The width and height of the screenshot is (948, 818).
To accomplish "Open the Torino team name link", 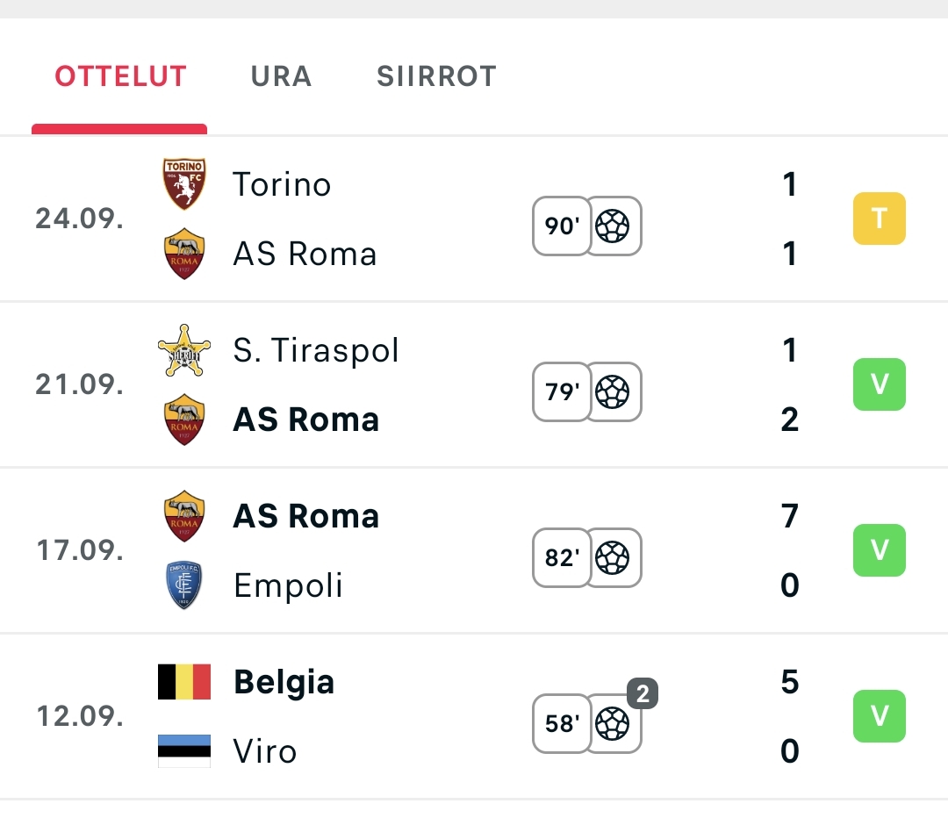I will coord(282,183).
